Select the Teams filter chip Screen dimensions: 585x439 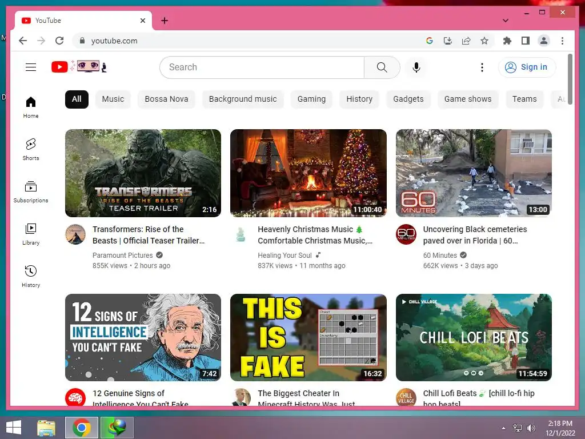point(524,99)
